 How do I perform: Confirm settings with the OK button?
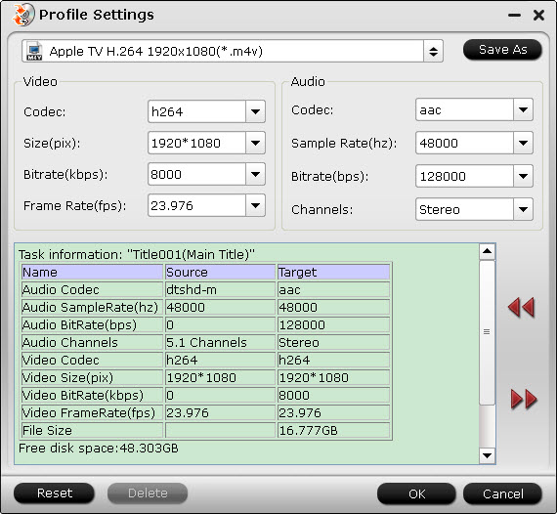pyautogui.click(x=416, y=493)
